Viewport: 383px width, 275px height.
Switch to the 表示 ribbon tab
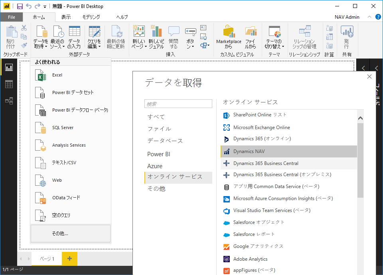pyautogui.click(x=66, y=17)
